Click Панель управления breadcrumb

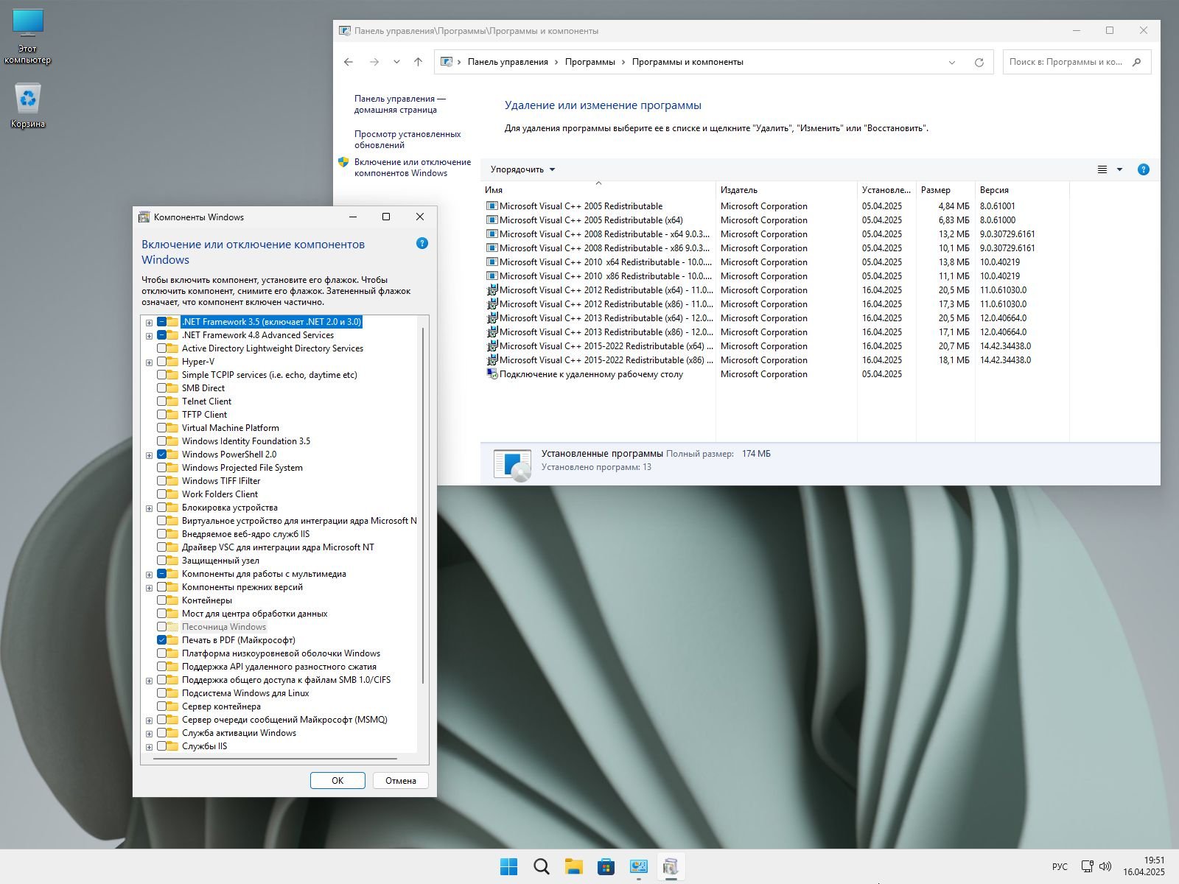[508, 62]
